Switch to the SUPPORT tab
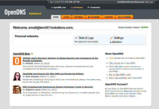Image resolution: width=159 pixels, height=109 pixels. click(x=109, y=17)
